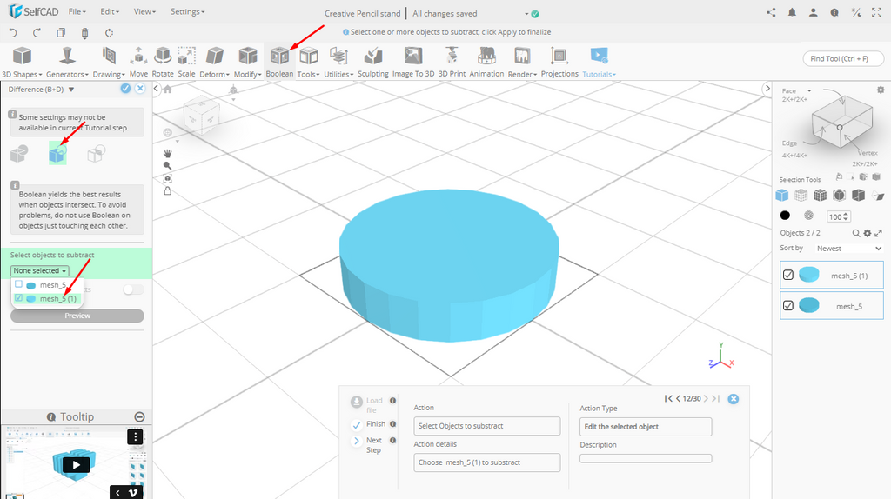This screenshot has width=891, height=499.
Task: Open the Projections tool
Action: (x=559, y=63)
